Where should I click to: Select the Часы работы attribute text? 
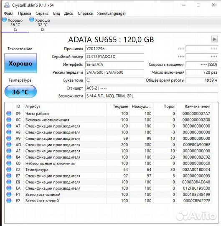(37, 113)
